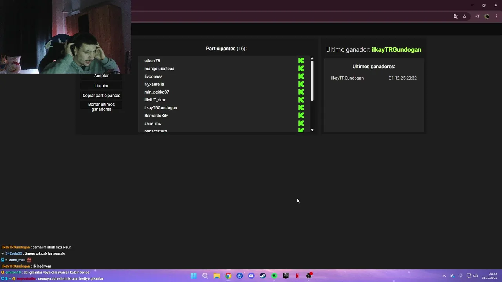Open OBS Studio from the taskbar

[x=309, y=276]
